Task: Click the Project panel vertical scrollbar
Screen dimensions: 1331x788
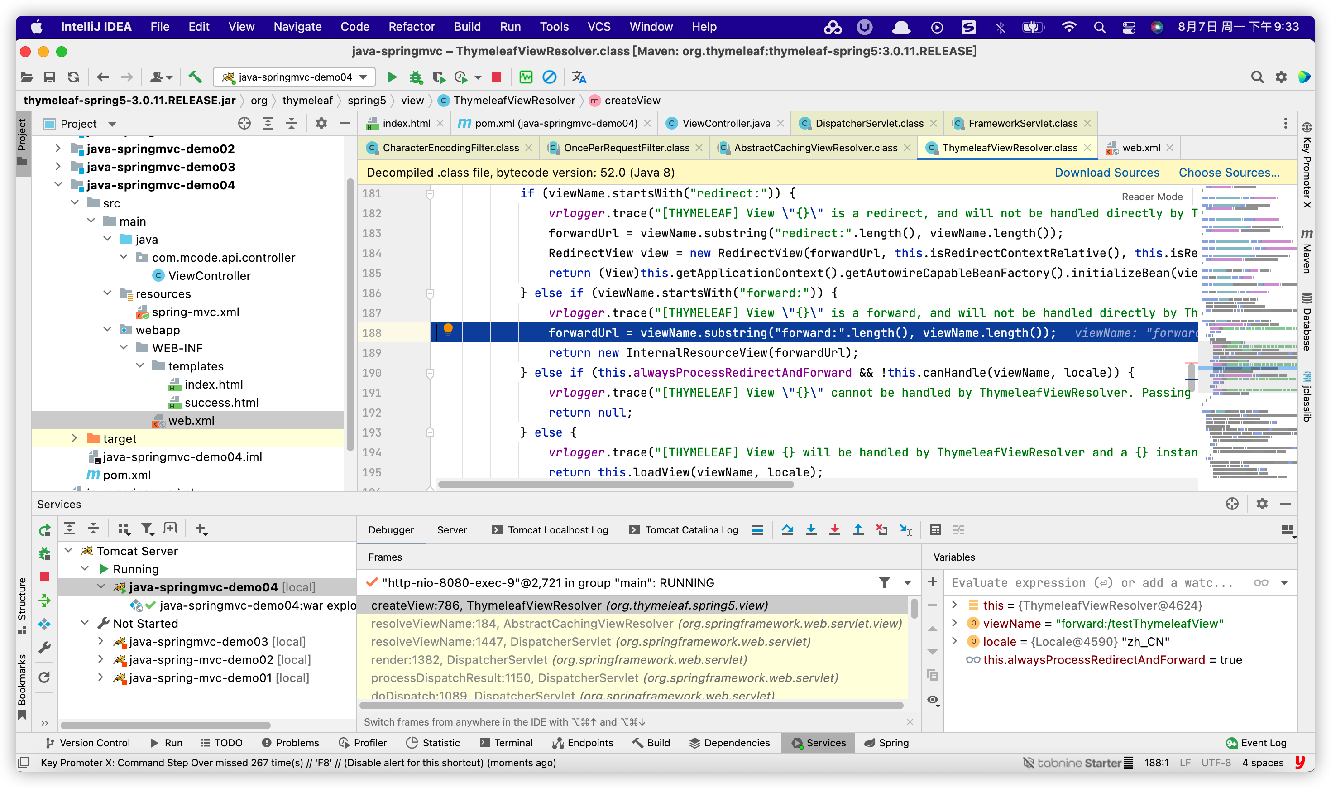Action: point(350,314)
